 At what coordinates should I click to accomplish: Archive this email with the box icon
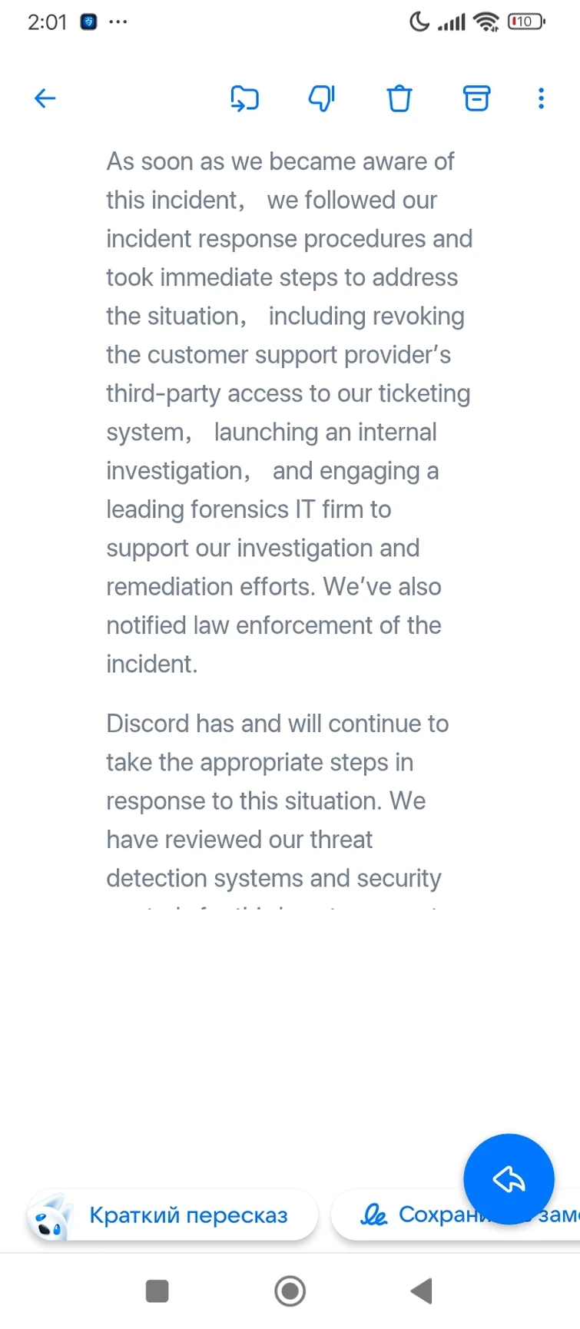[476, 98]
